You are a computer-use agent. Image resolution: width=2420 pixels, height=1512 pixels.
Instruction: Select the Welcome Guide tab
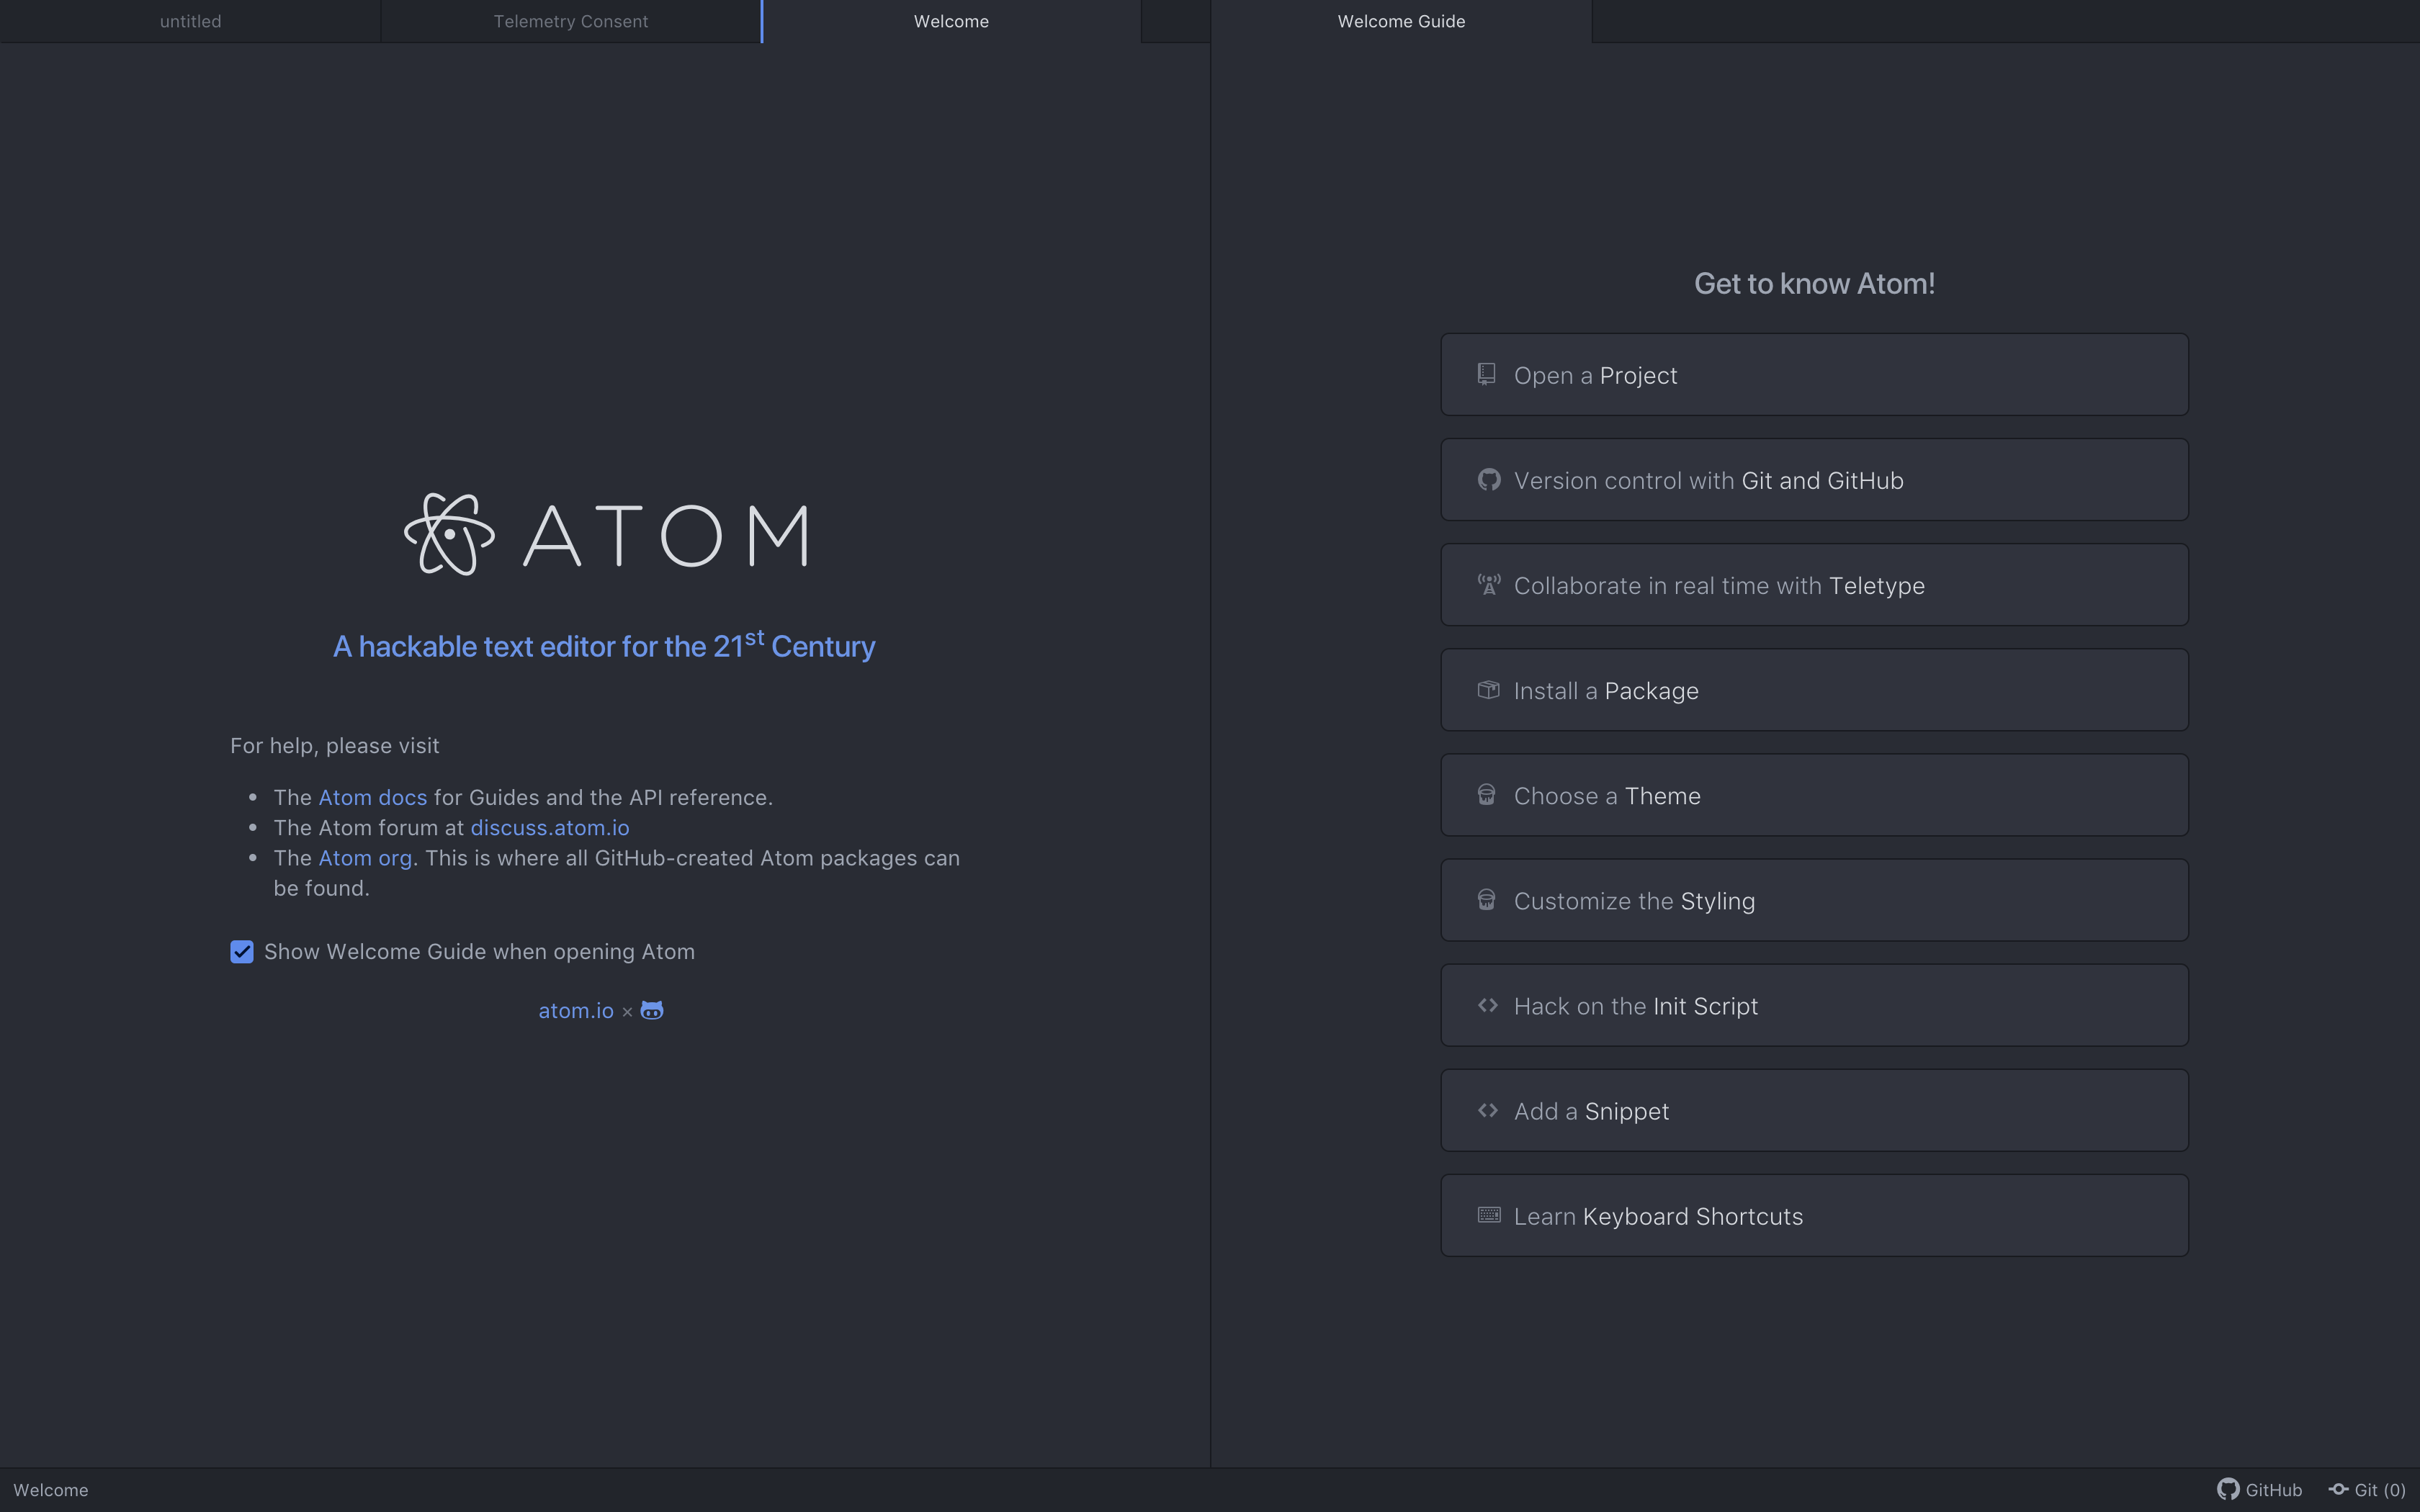[x=1400, y=21]
